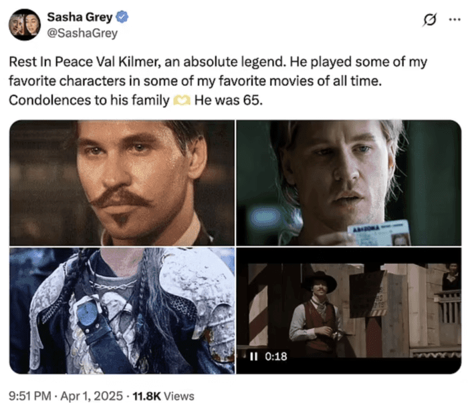Screen dimensions: 468x403
Task: Open the top-left mustache portrait image
Action: click(122, 183)
